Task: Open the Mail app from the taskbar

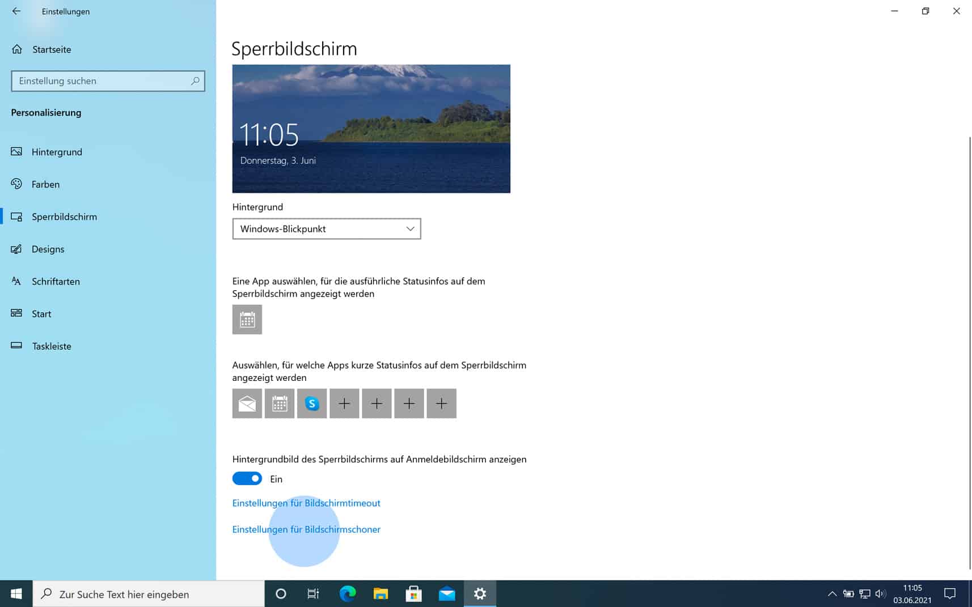Action: click(x=447, y=593)
